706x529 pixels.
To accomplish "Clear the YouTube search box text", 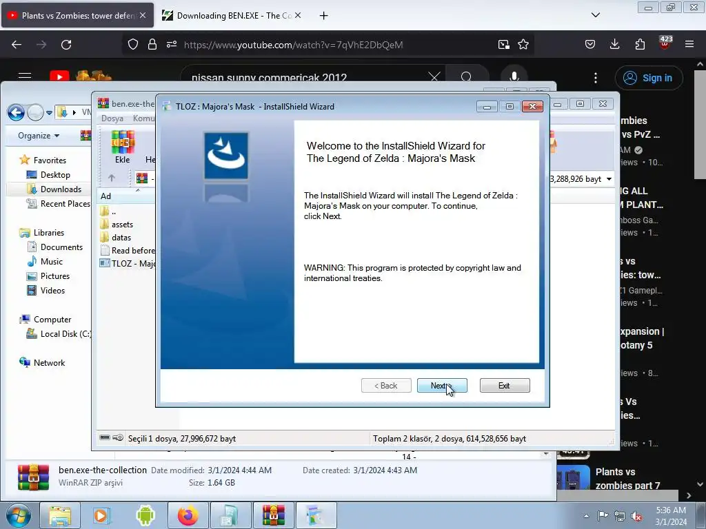I will tap(434, 76).
